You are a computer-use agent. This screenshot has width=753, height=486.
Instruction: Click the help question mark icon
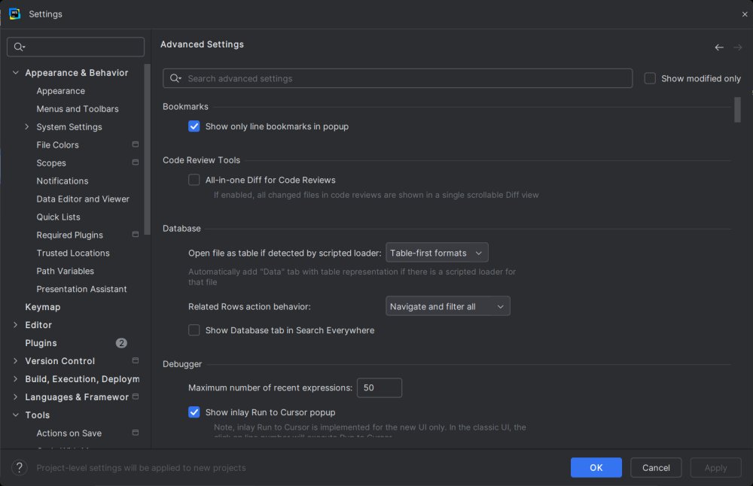pos(20,467)
